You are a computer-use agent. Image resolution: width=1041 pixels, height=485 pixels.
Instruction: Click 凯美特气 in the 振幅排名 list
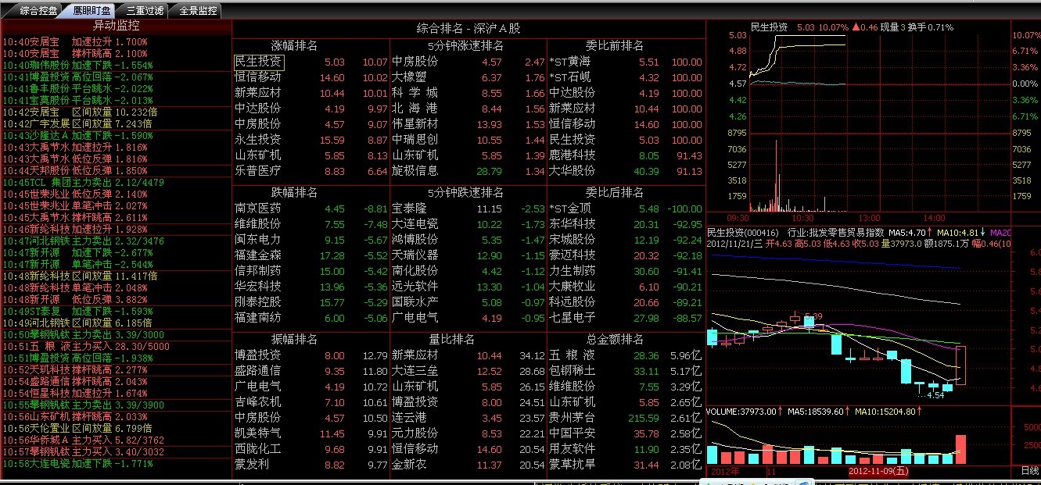(x=258, y=433)
